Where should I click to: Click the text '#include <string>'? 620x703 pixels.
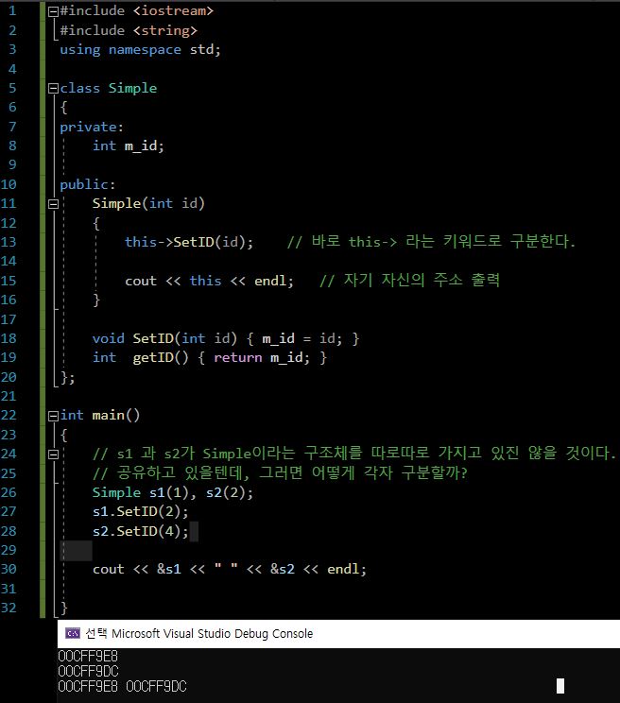[x=129, y=30]
